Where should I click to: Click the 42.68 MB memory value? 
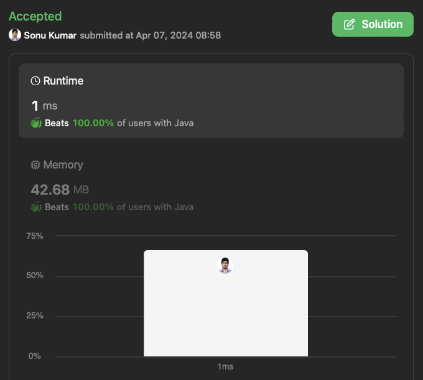(x=60, y=188)
